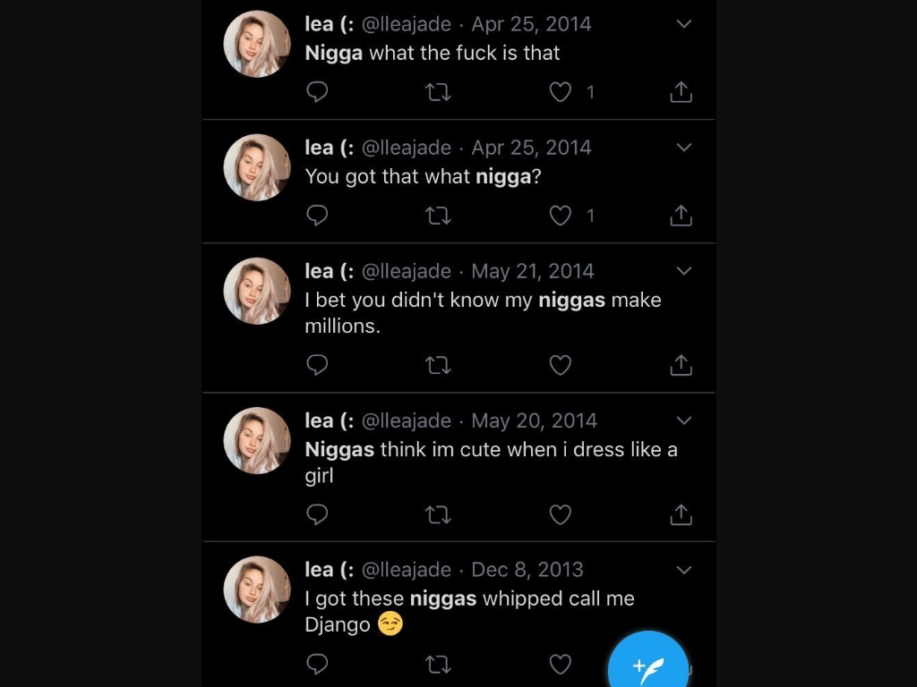Image resolution: width=917 pixels, height=687 pixels.
Task: Share the first Apr 25, 2014 tweet
Action: point(681,92)
